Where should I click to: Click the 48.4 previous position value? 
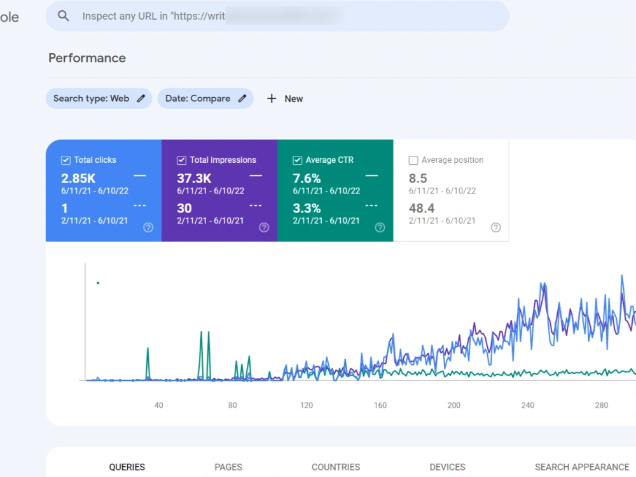(422, 209)
